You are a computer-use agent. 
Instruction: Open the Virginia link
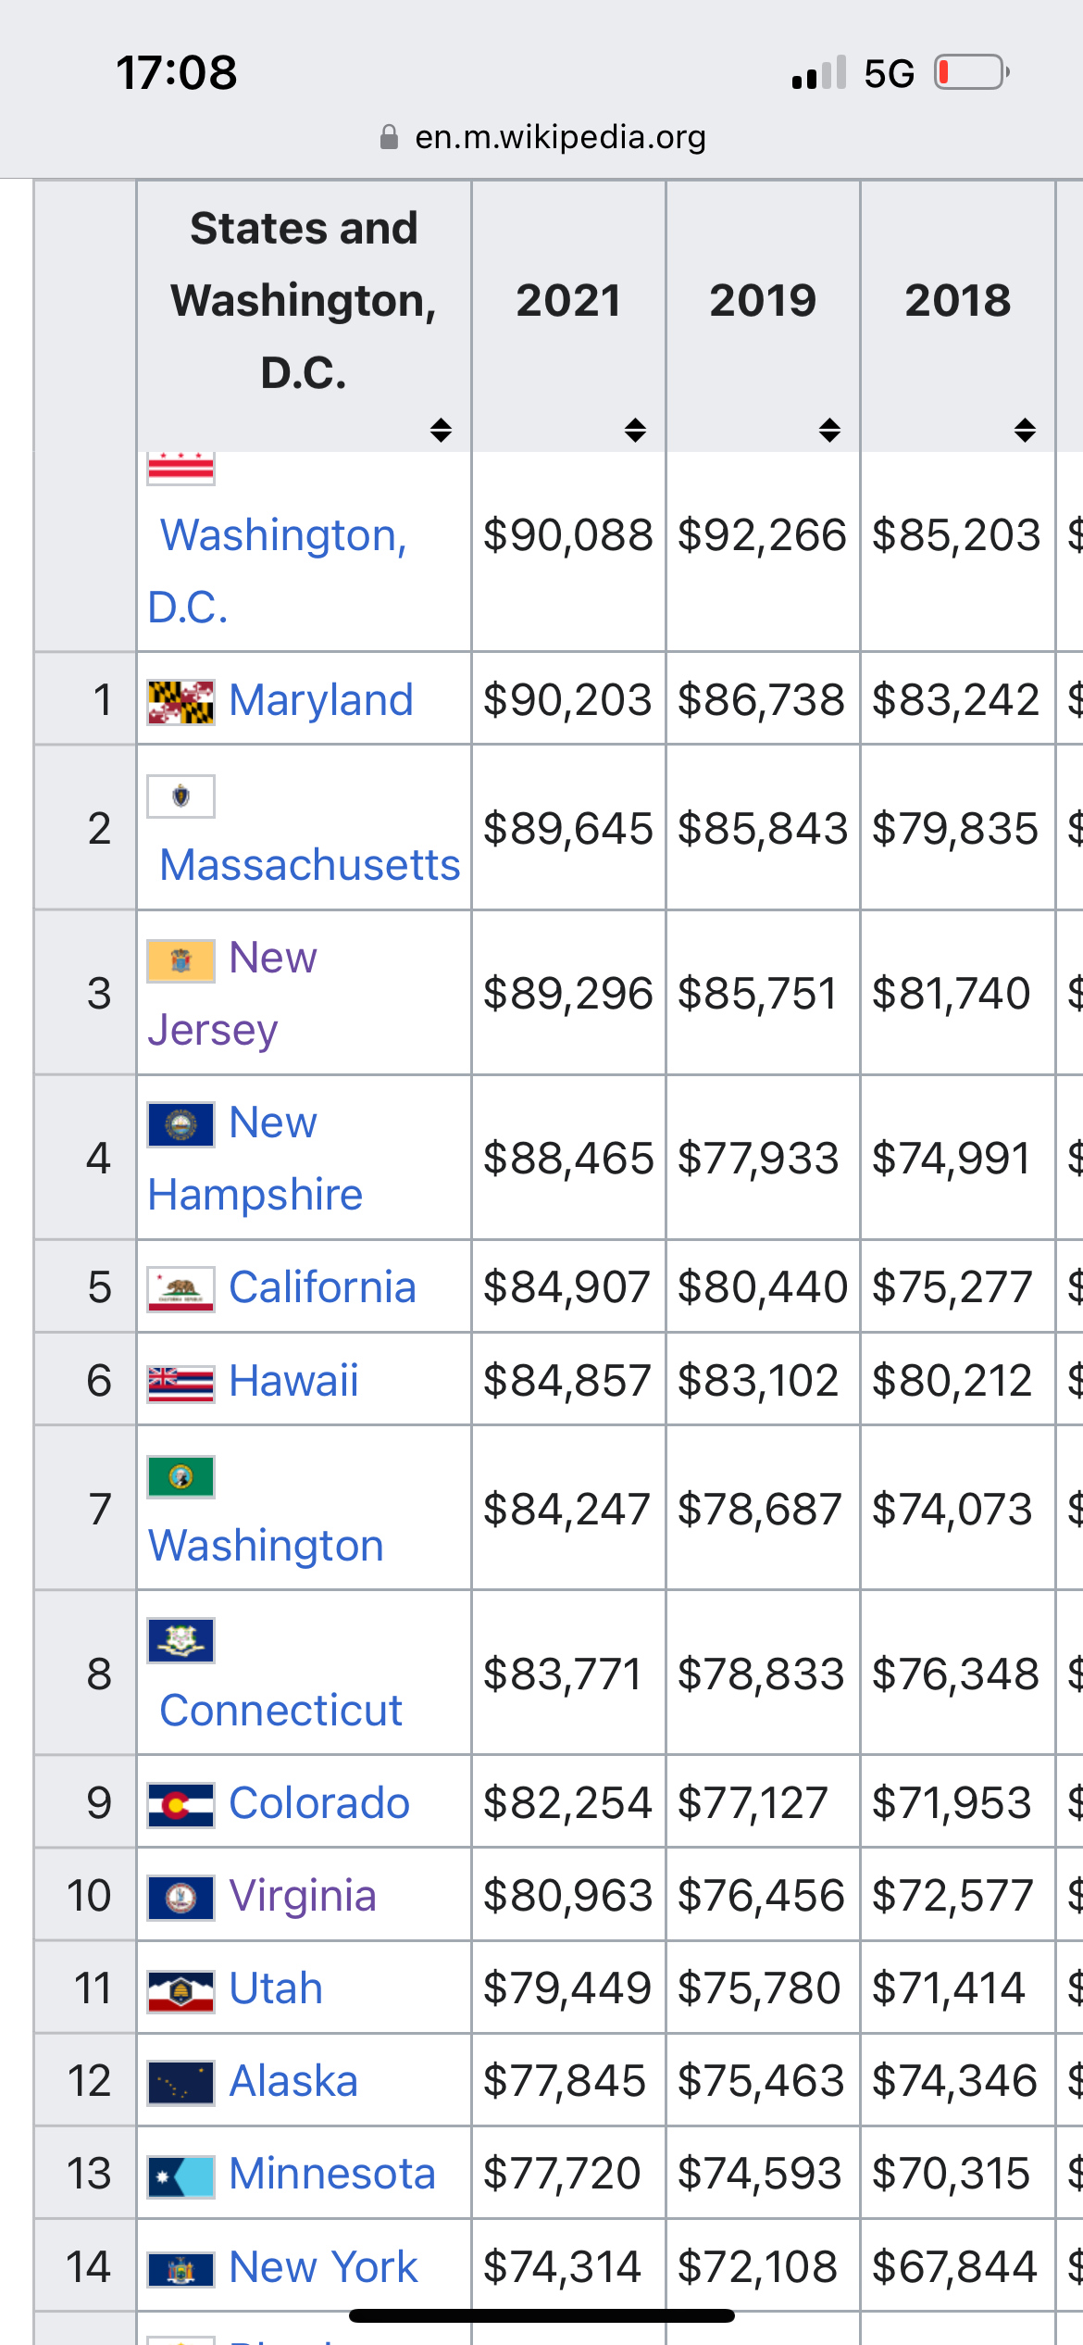tap(303, 1896)
